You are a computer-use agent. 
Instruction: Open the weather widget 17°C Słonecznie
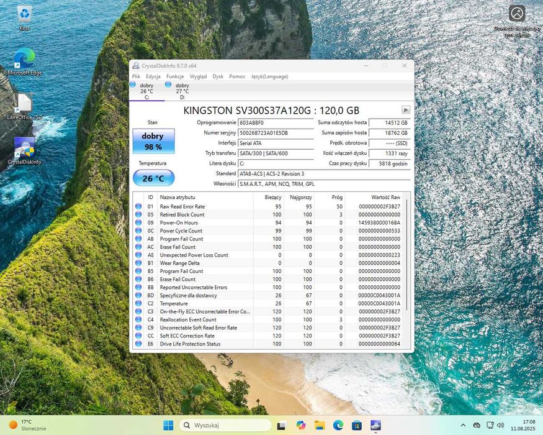point(28,425)
